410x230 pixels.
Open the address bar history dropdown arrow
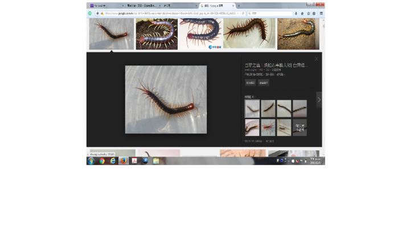tap(237, 13)
